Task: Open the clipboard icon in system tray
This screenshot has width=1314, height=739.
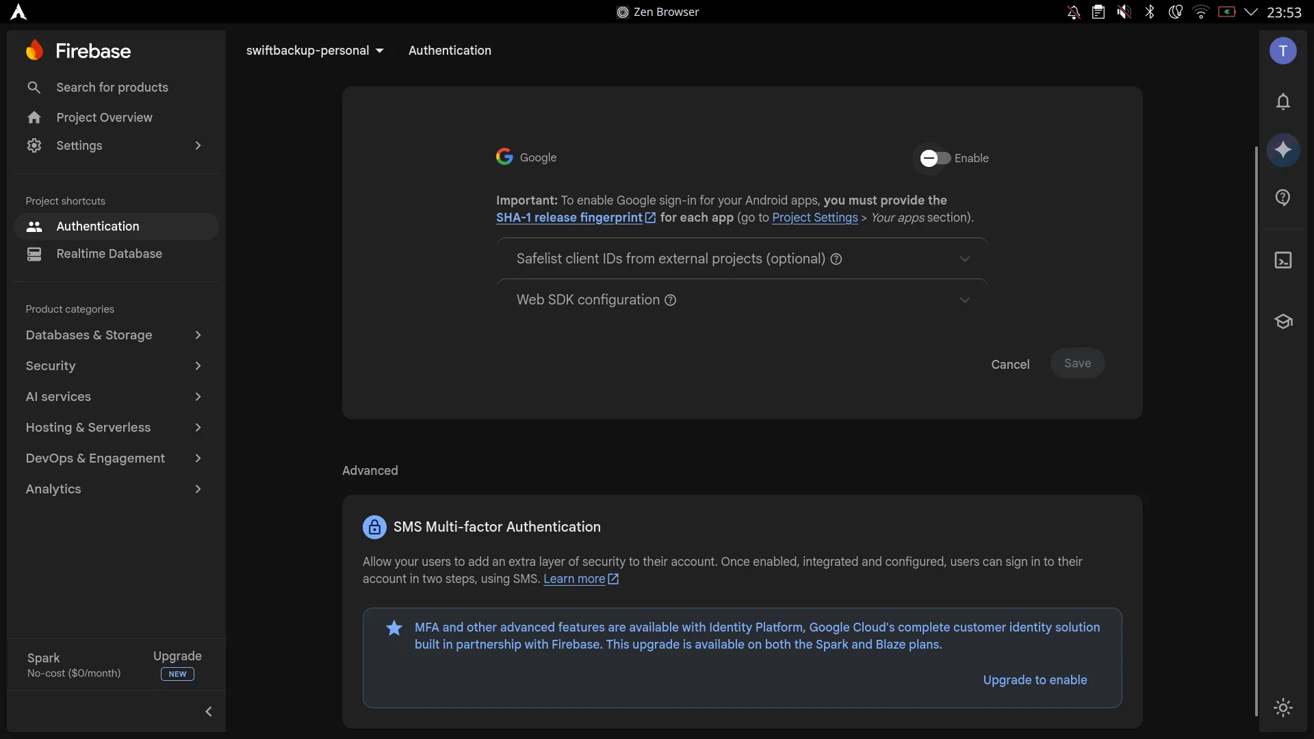Action: tap(1098, 12)
